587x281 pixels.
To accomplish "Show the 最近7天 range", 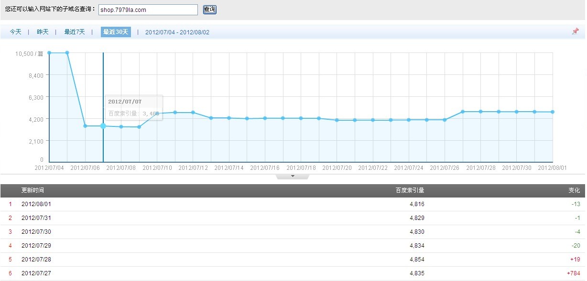I will click(x=75, y=32).
